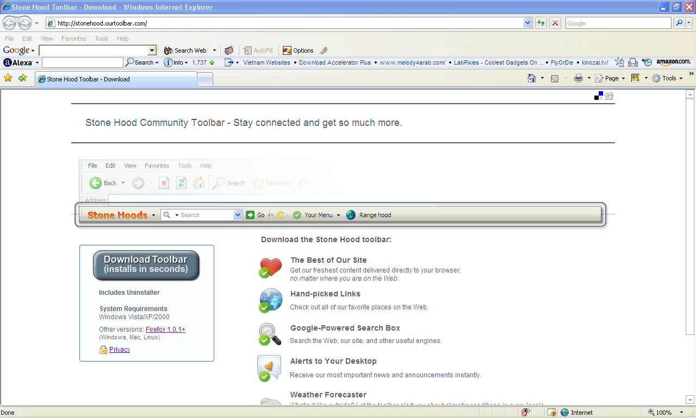This screenshot has width=696, height=418.
Task: Open Favorites Center star icon
Action: pyautogui.click(x=8, y=78)
